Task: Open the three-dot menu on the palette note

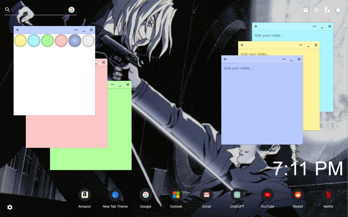Action: coord(76,30)
